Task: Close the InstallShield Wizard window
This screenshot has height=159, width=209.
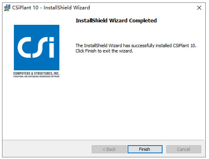Action: (199, 8)
